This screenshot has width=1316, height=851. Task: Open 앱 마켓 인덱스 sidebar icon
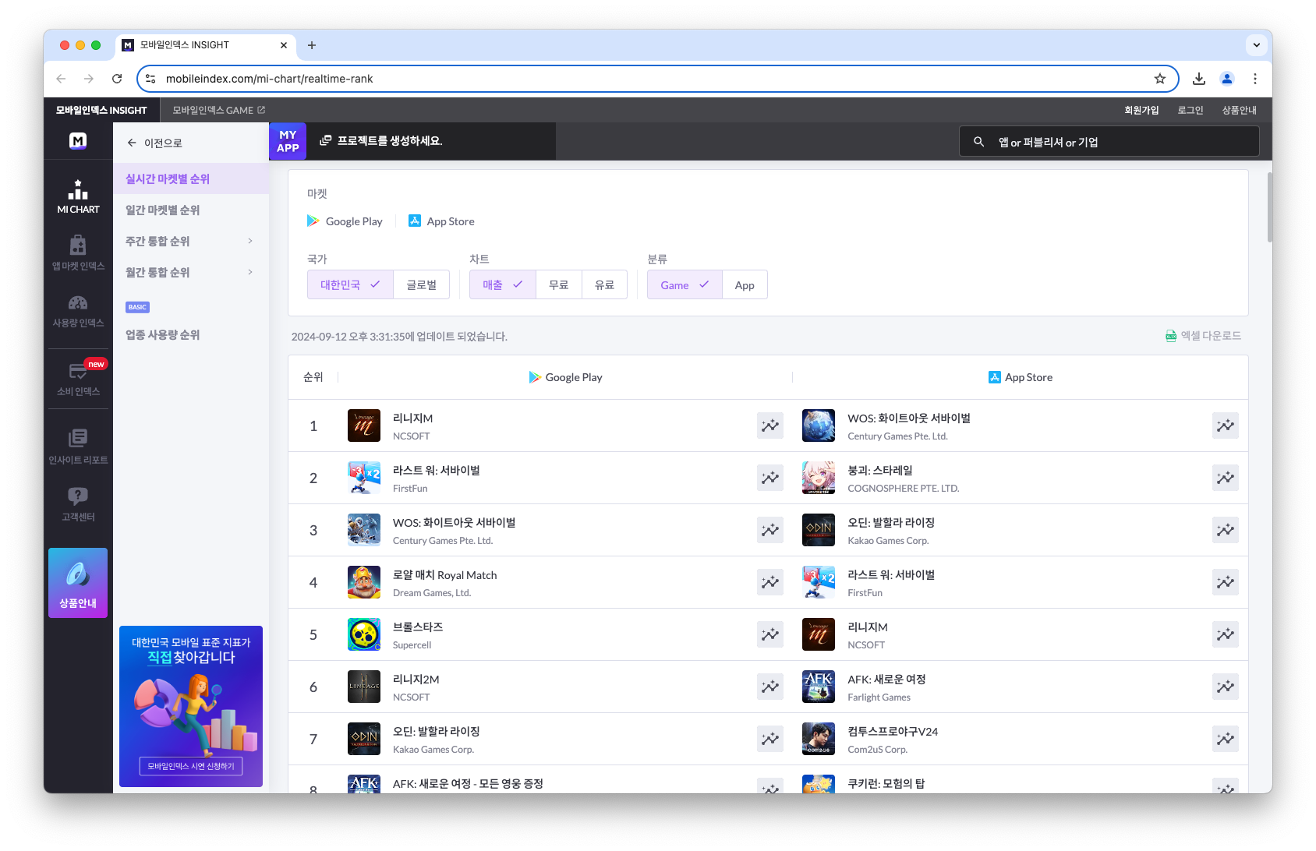(x=78, y=253)
